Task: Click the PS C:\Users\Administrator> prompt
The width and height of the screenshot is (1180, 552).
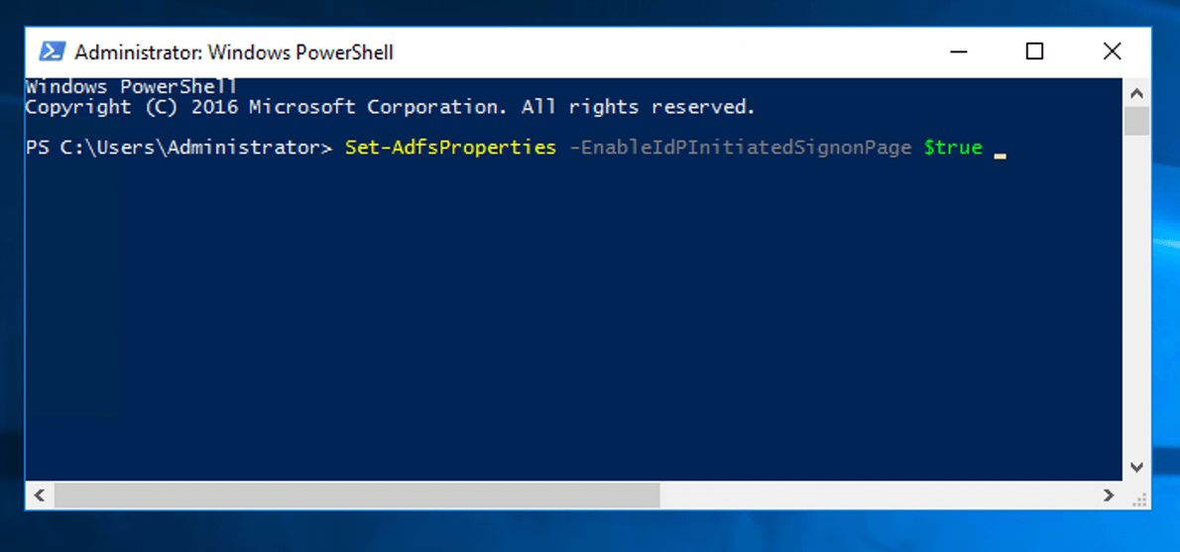Action: 178,148
